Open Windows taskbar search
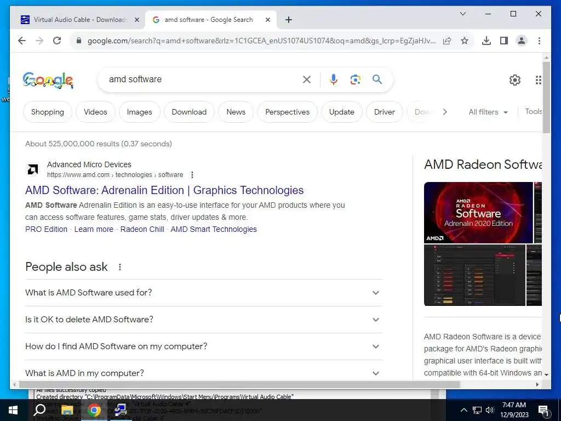 pyautogui.click(x=39, y=410)
